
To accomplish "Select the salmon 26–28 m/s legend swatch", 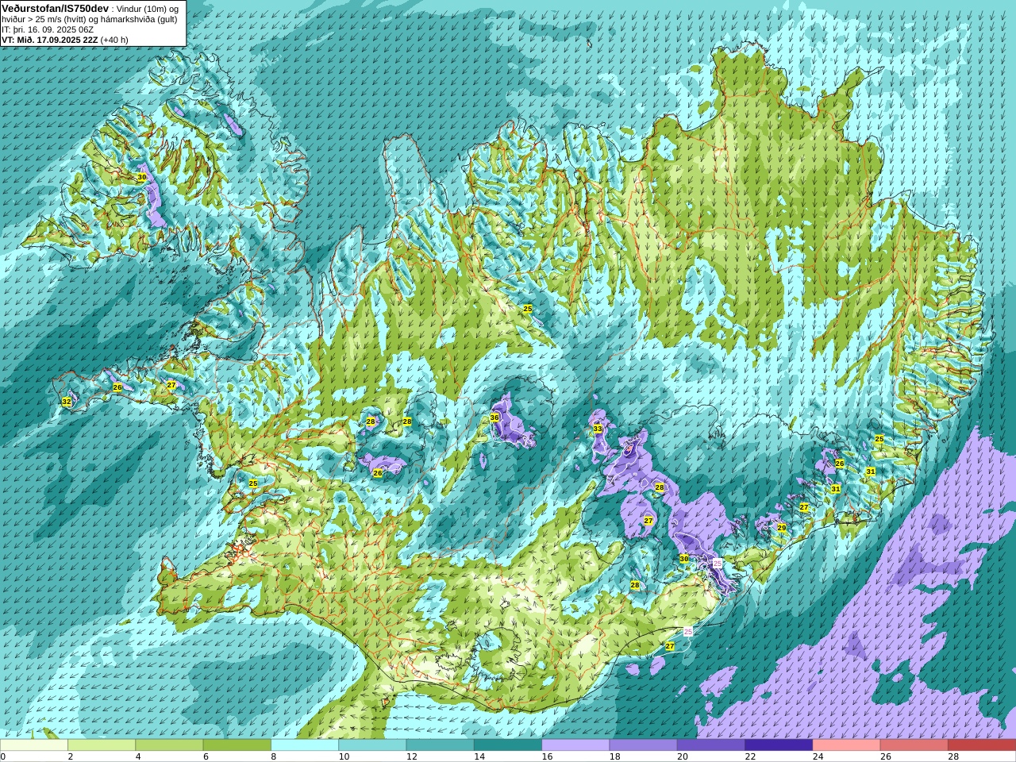I will click(914, 745).
